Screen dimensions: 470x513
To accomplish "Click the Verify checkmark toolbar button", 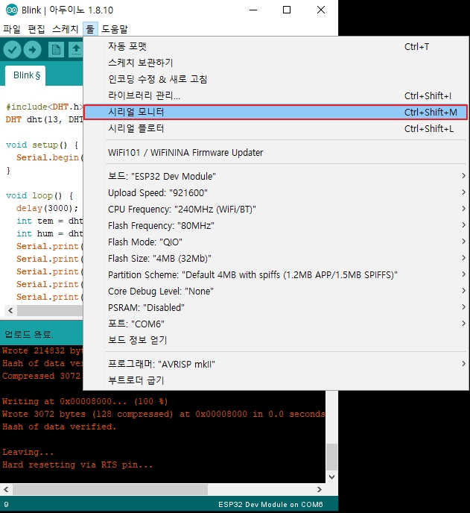I will point(12,50).
